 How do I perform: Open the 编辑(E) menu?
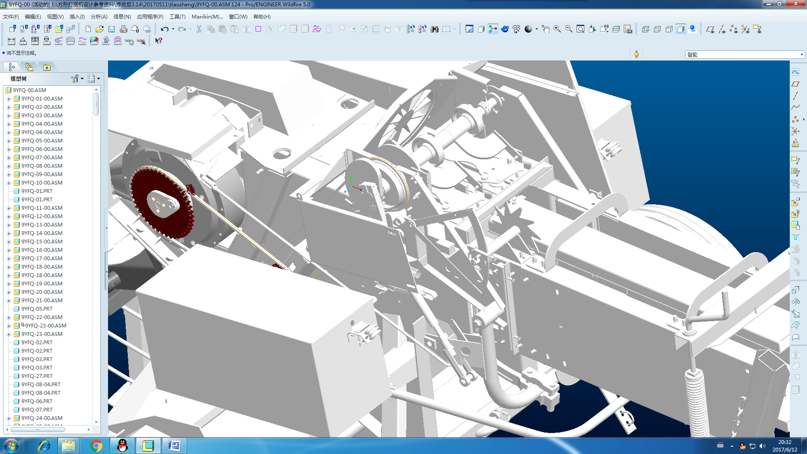pos(33,17)
